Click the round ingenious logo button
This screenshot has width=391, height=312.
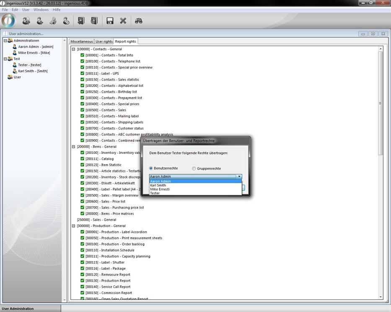(8, 20)
